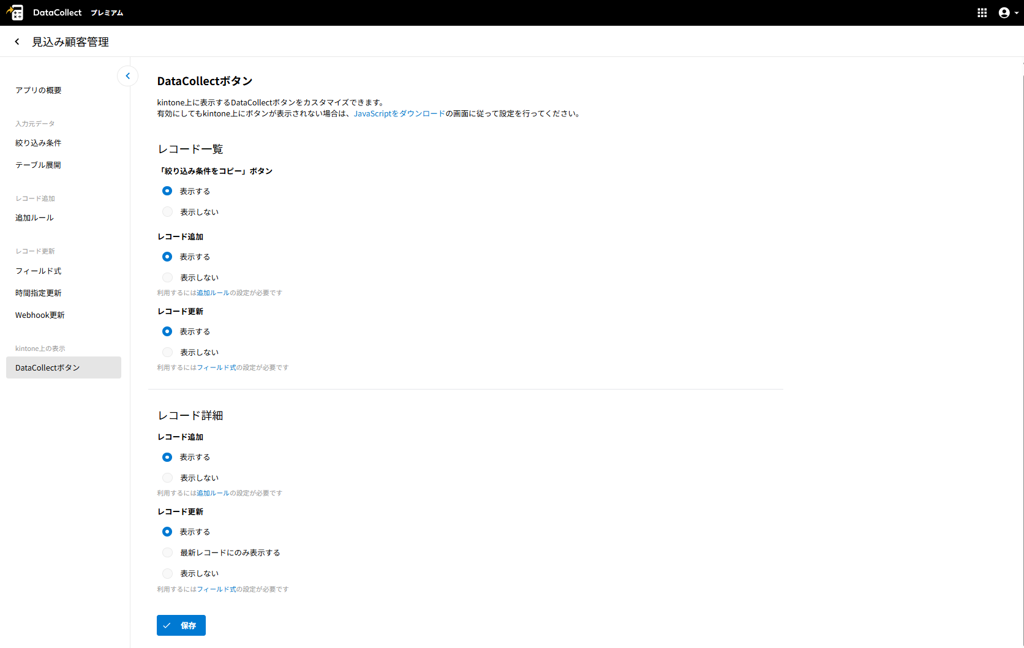
Task: Select 表示する for レコード一覧 レコード更新
Action: pos(167,331)
